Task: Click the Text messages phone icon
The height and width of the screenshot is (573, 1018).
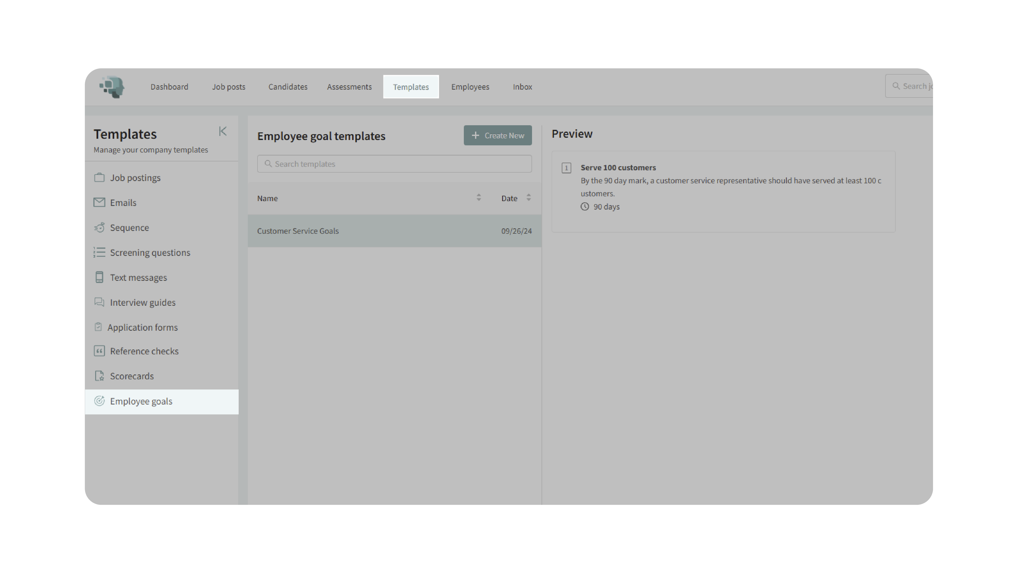Action: click(x=99, y=277)
